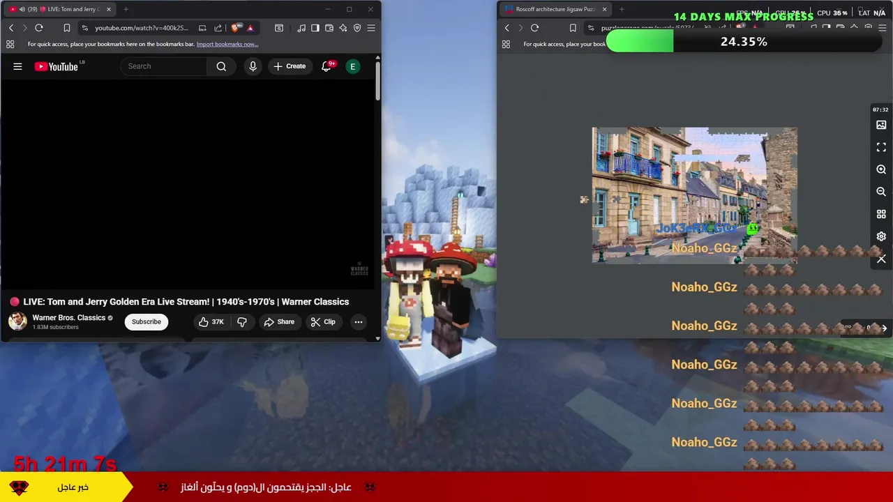Close the puzzle side toolbar

point(881,259)
